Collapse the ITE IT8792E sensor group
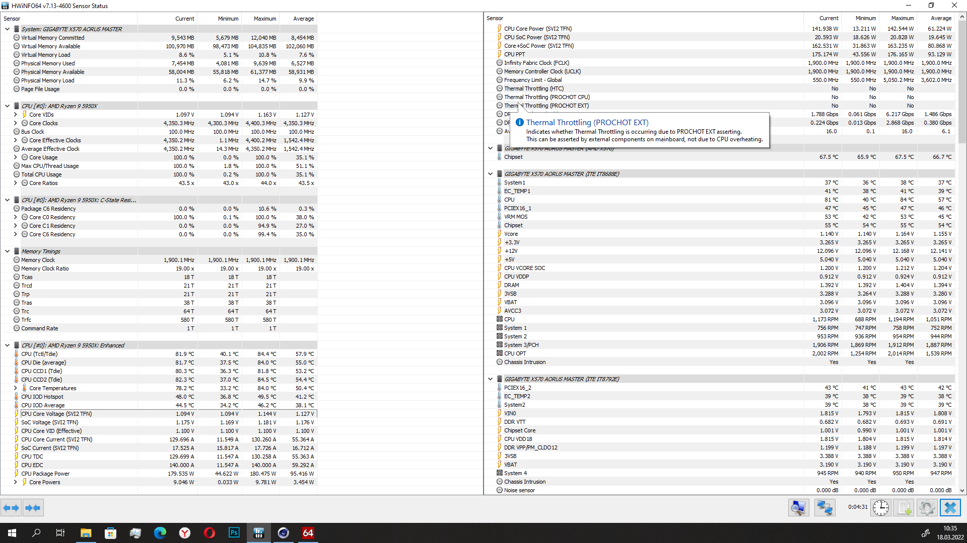 pos(490,379)
